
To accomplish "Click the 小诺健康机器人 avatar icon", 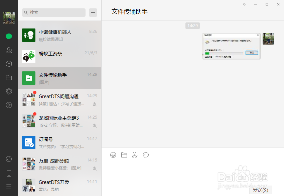I will coord(29,35).
